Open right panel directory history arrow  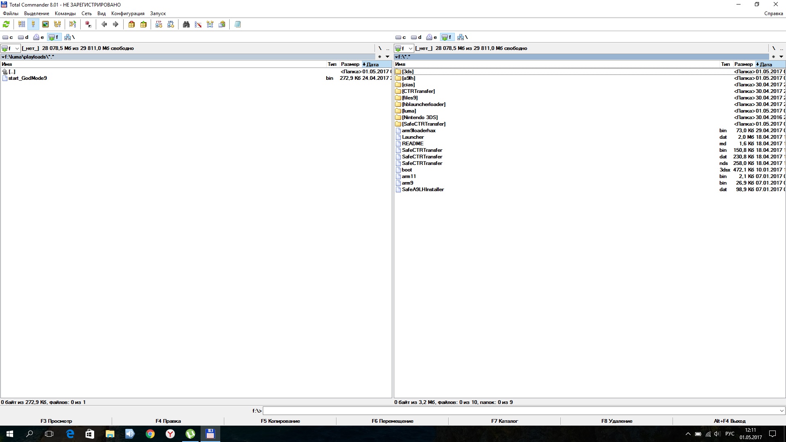(x=781, y=57)
